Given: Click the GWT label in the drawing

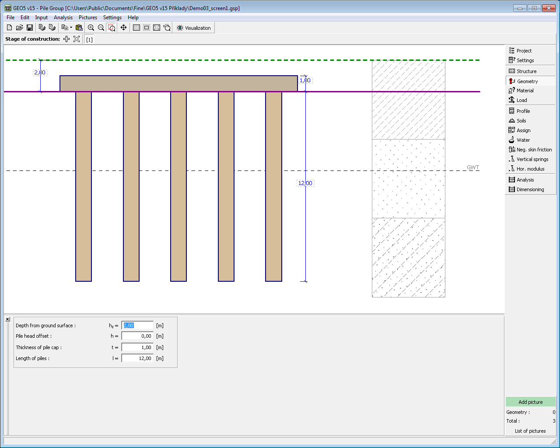Looking at the screenshot, I should [473, 168].
